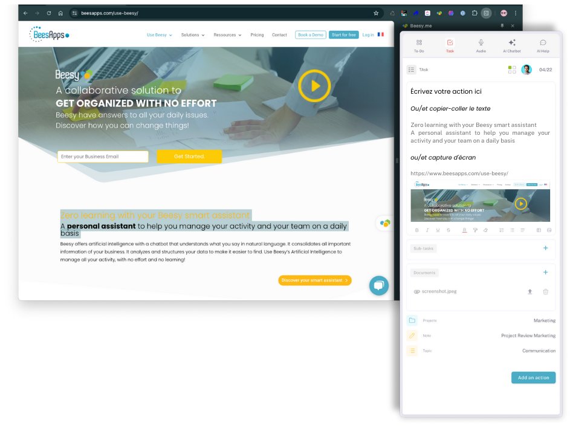570x437 pixels.
Task: Go to browser home page
Action: pyautogui.click(x=60, y=13)
